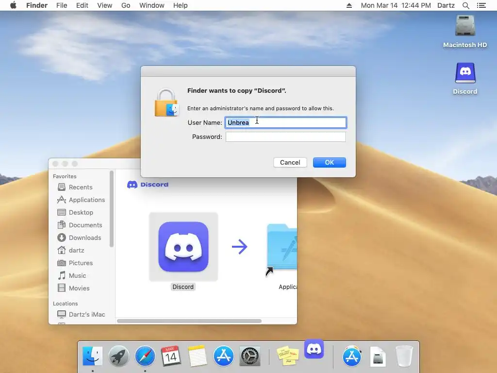Open the Finder menu

[x=37, y=5]
